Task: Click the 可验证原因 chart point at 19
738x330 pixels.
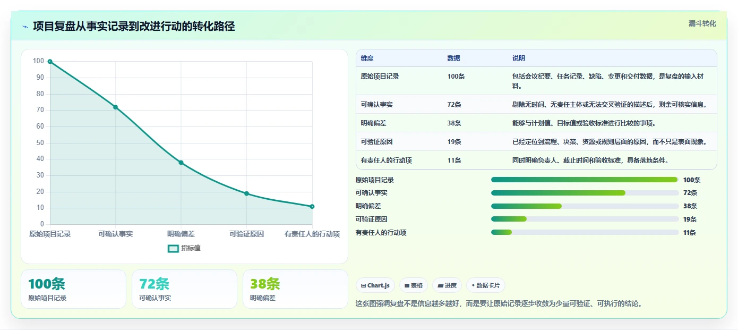Action: 246,193
